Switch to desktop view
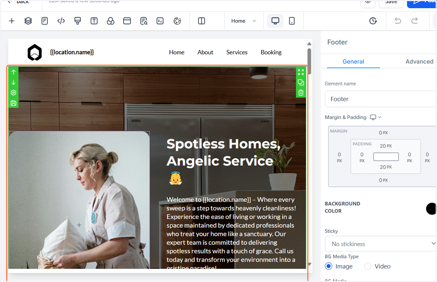The width and height of the screenshot is (437, 282). (275, 21)
